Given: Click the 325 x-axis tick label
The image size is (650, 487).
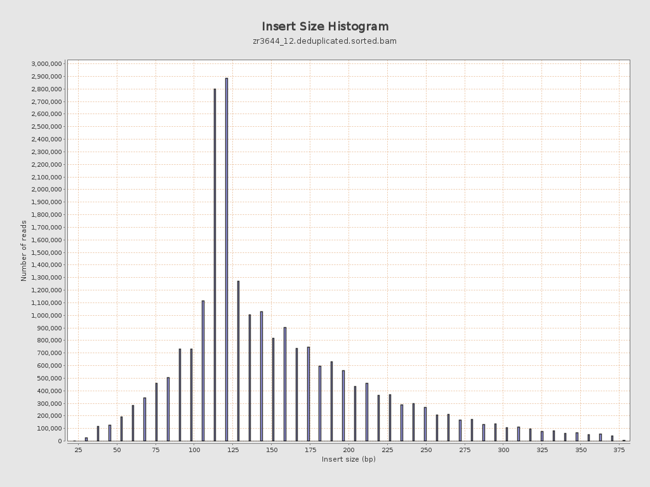Looking at the screenshot, I should click(x=542, y=450).
